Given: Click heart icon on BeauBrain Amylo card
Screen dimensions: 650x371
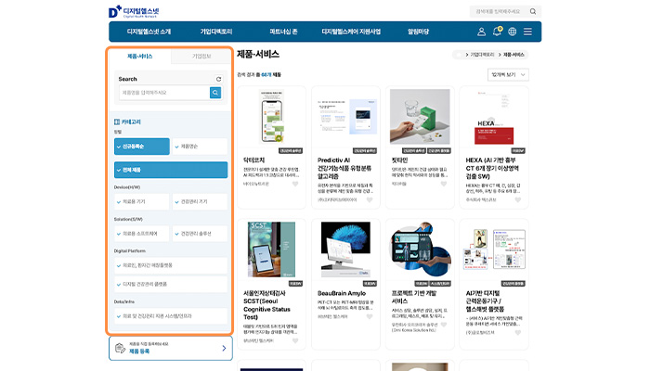Looking at the screenshot, I should [370, 317].
